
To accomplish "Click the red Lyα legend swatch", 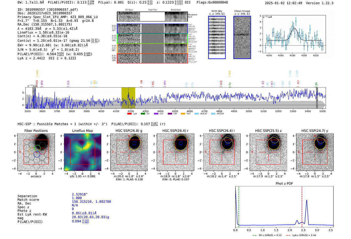I will pyautogui.click(x=129, y=114).
